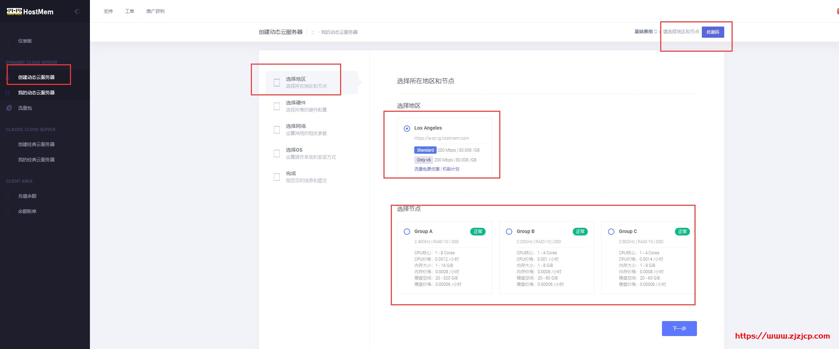This screenshot has width=839, height=349.
Task: Click the Standard network badge
Action: [x=425, y=150]
